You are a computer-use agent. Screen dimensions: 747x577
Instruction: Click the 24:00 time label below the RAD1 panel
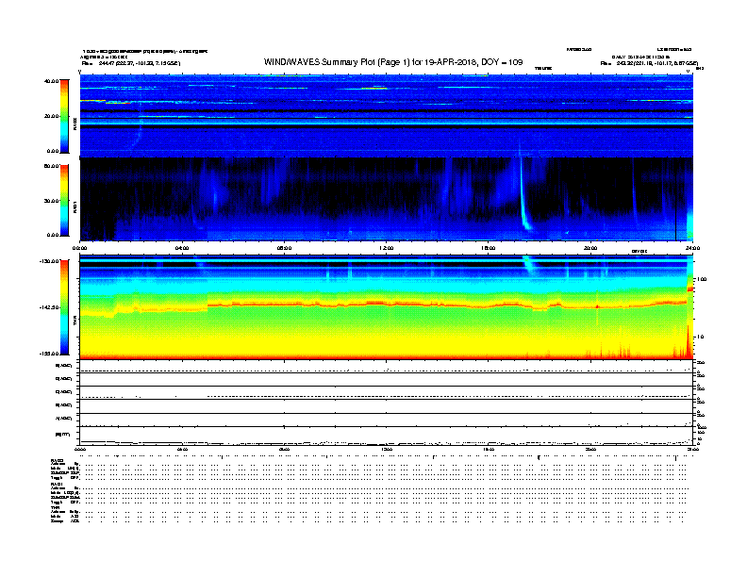point(692,248)
